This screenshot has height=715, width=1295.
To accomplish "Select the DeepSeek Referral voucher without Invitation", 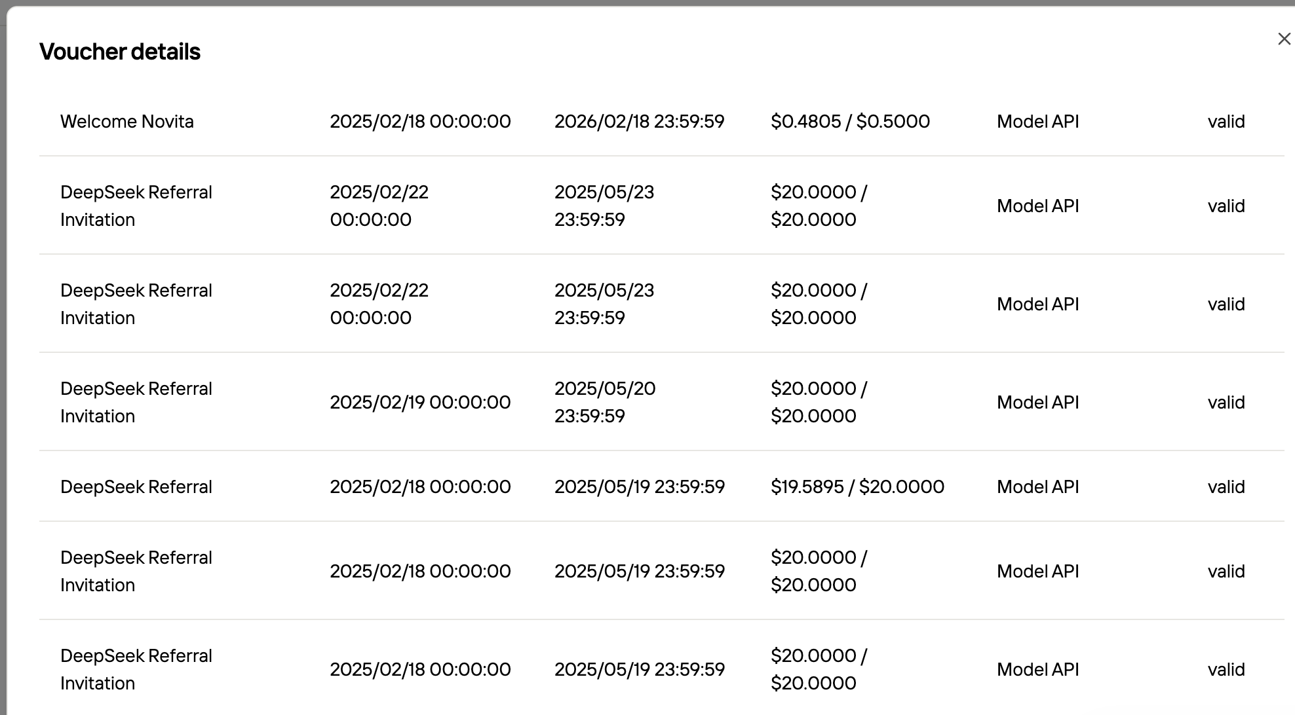I will (136, 487).
